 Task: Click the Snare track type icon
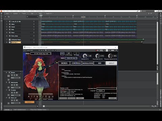point(10,27)
